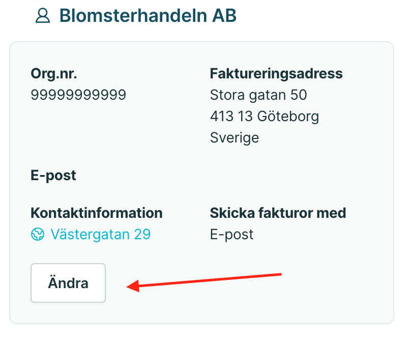Select the Blomsterhandeln AB heading
The width and height of the screenshot is (409, 340).
click(x=148, y=16)
